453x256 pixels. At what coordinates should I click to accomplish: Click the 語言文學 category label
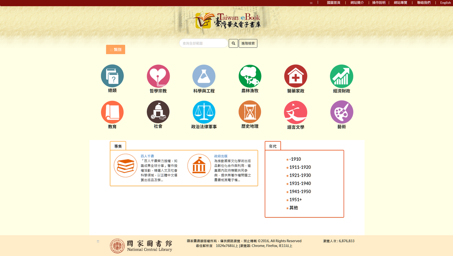tap(296, 127)
